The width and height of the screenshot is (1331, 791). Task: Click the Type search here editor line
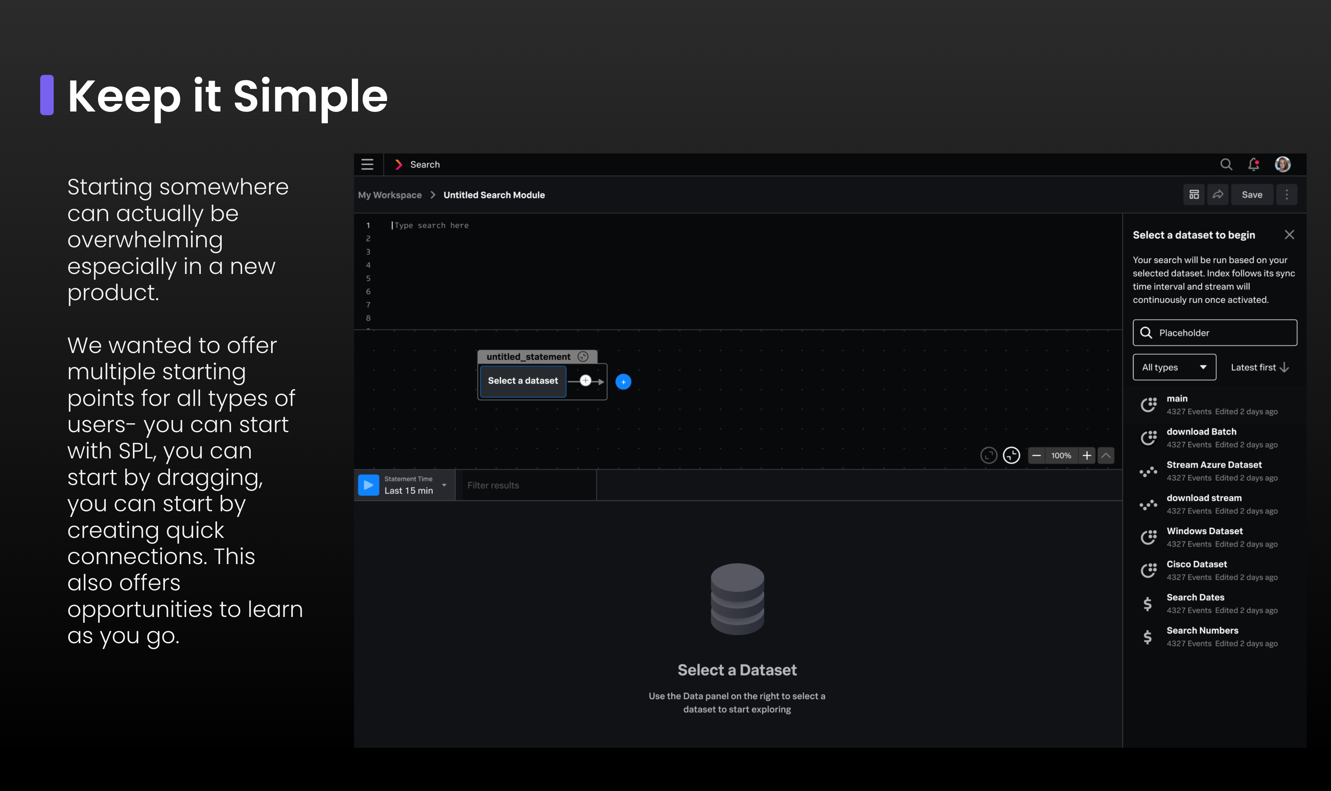pos(431,225)
